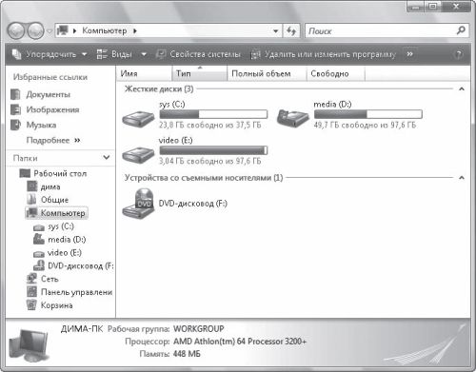
Task: Open the Виды dropdown arrow
Action: tap(144, 54)
